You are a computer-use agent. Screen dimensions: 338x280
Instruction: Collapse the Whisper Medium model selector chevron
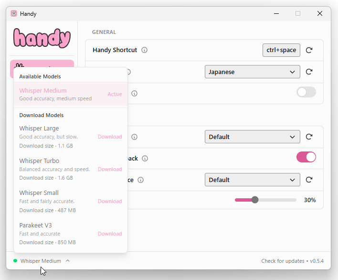click(68, 261)
